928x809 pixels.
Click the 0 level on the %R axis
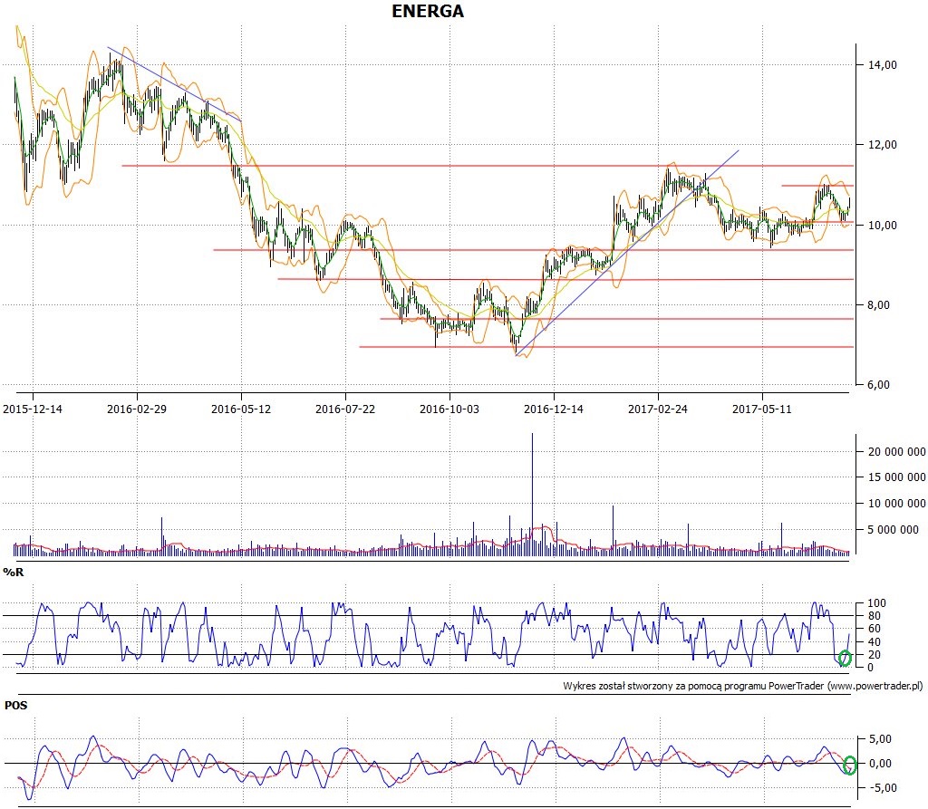pyautogui.click(x=871, y=668)
